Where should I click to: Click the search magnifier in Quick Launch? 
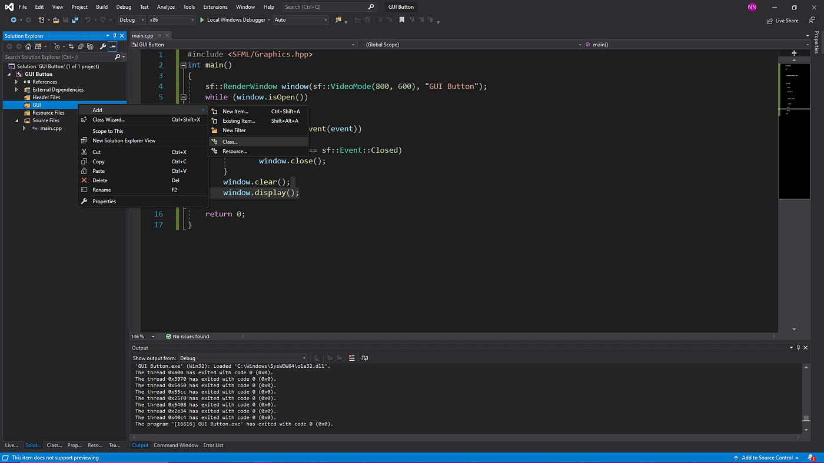click(371, 7)
